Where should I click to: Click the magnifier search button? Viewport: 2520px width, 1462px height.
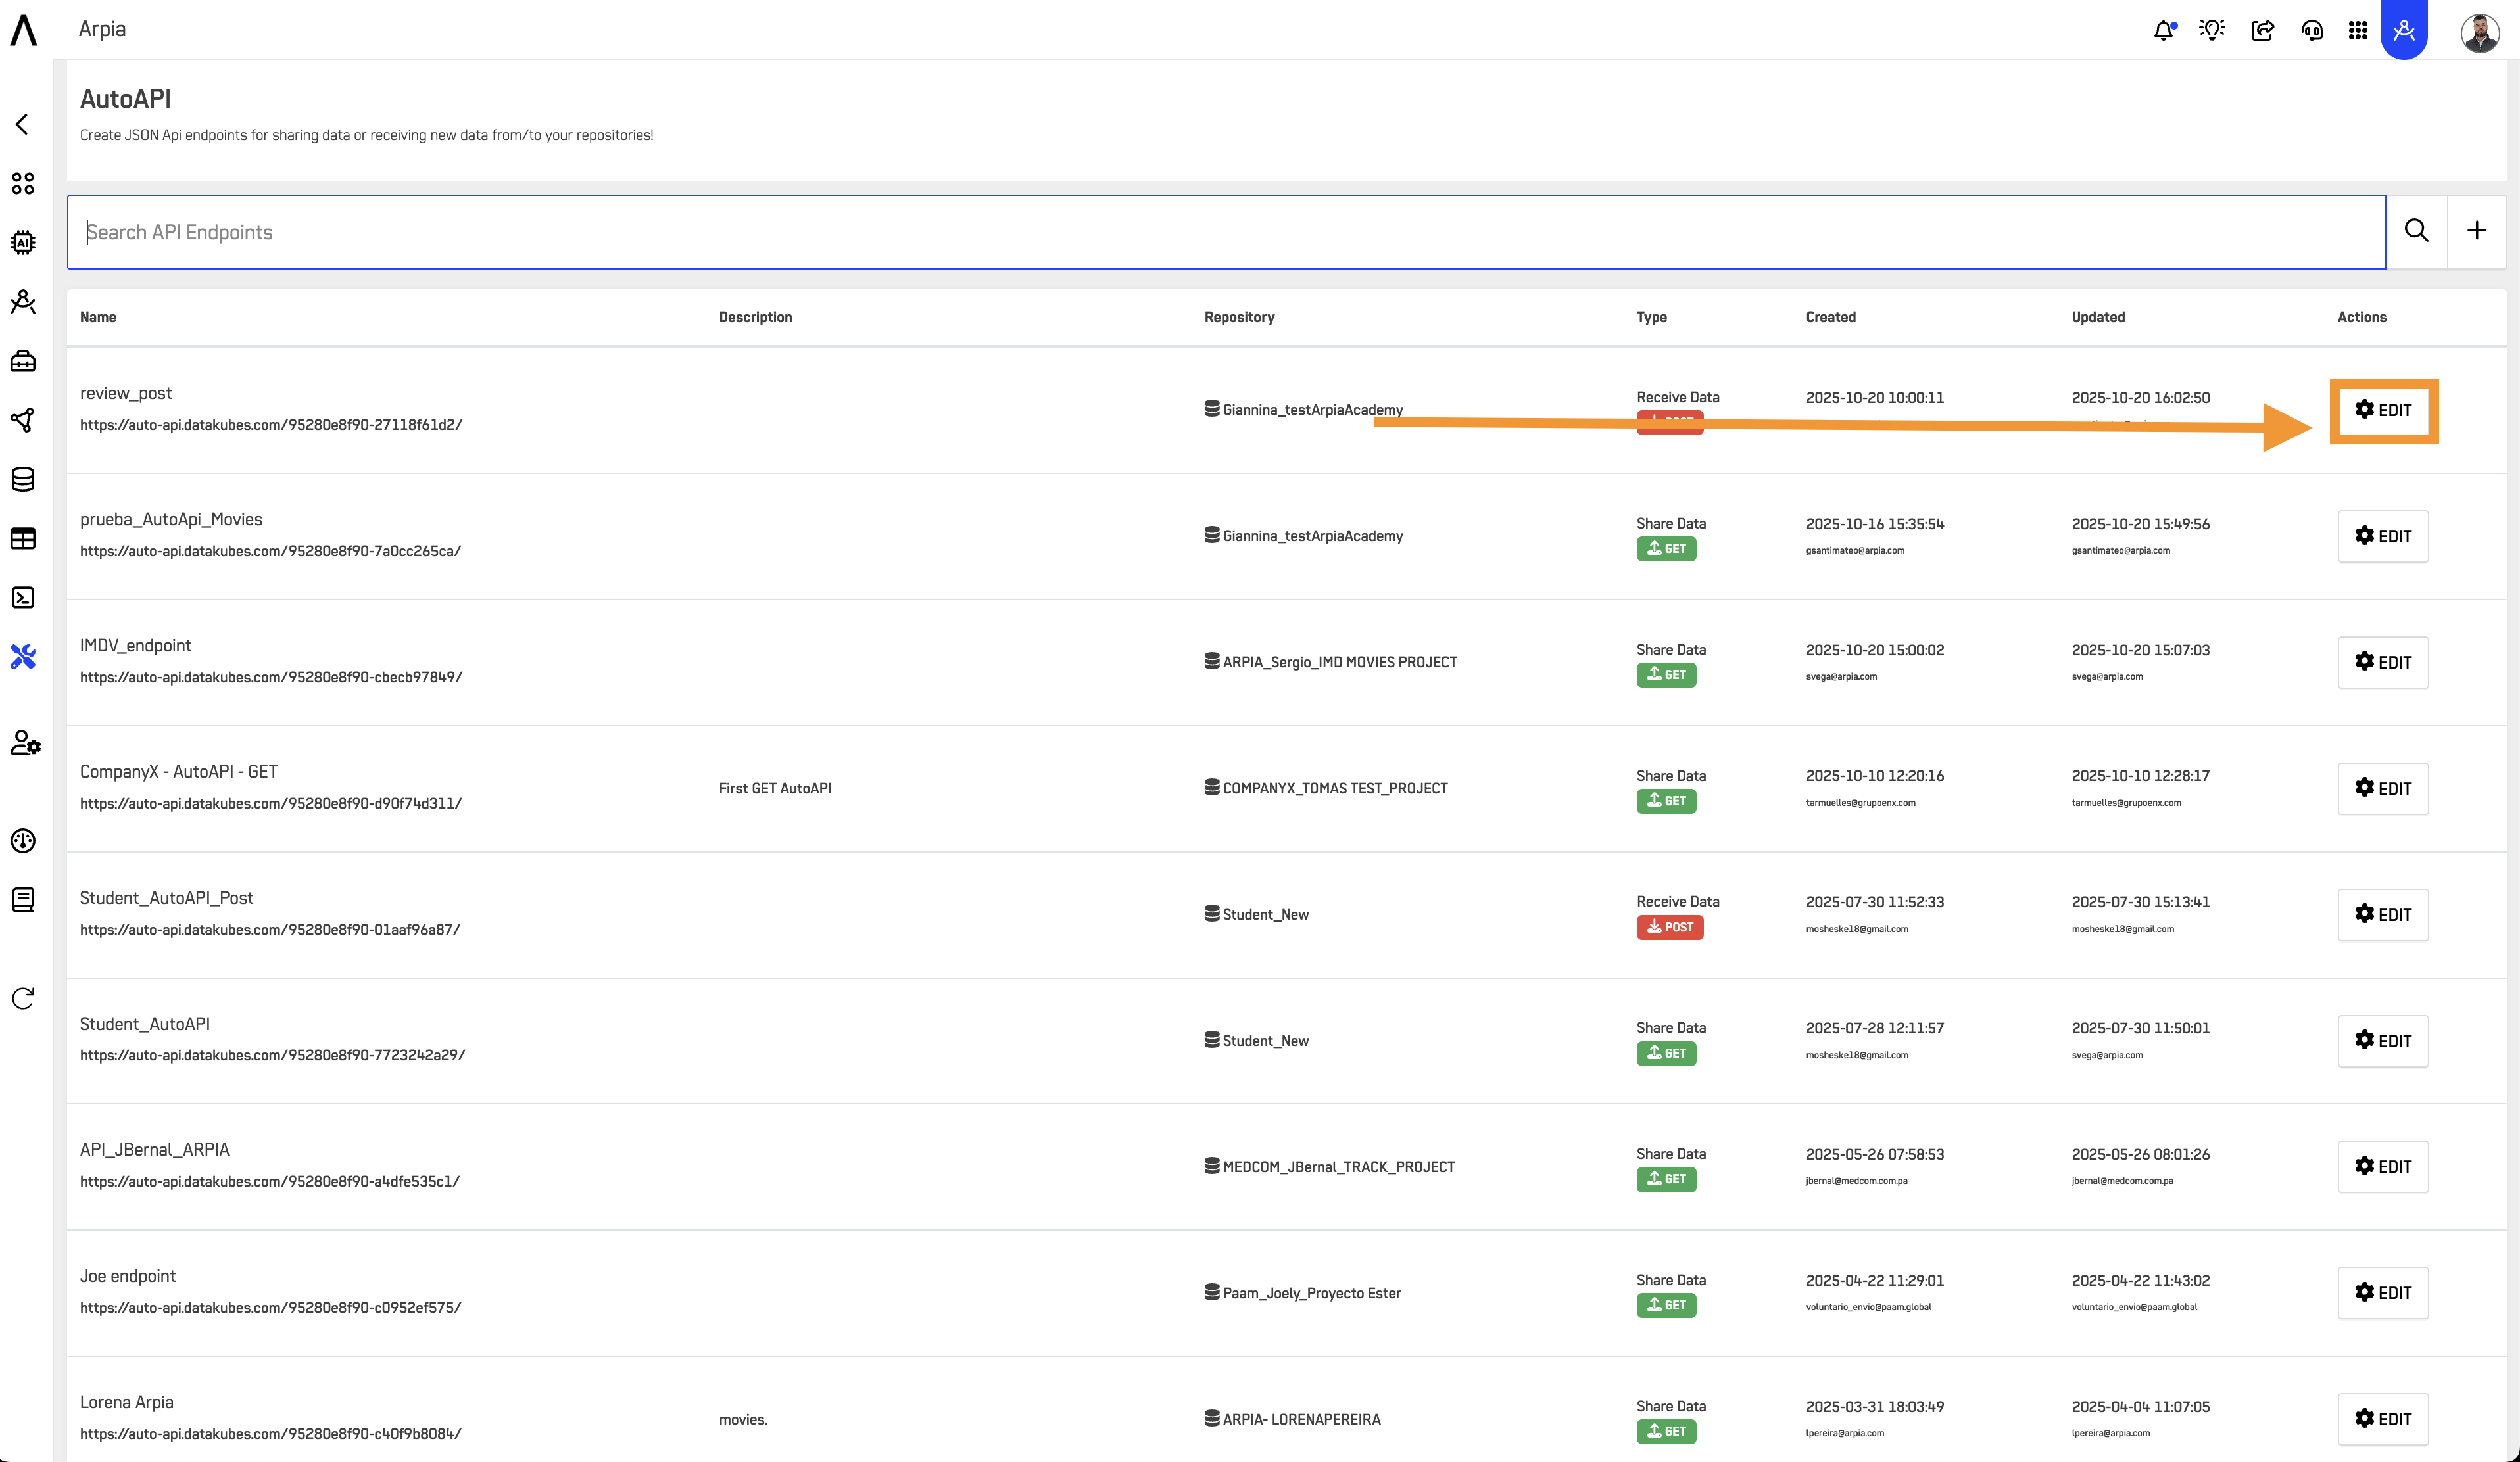[2416, 231]
